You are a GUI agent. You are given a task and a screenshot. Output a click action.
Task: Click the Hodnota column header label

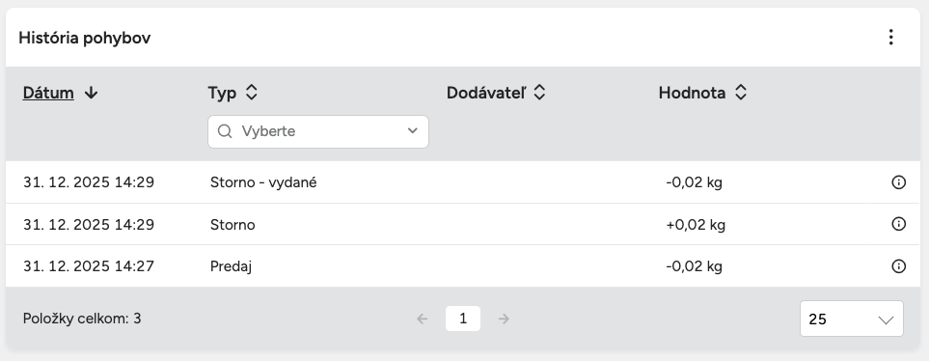point(692,93)
